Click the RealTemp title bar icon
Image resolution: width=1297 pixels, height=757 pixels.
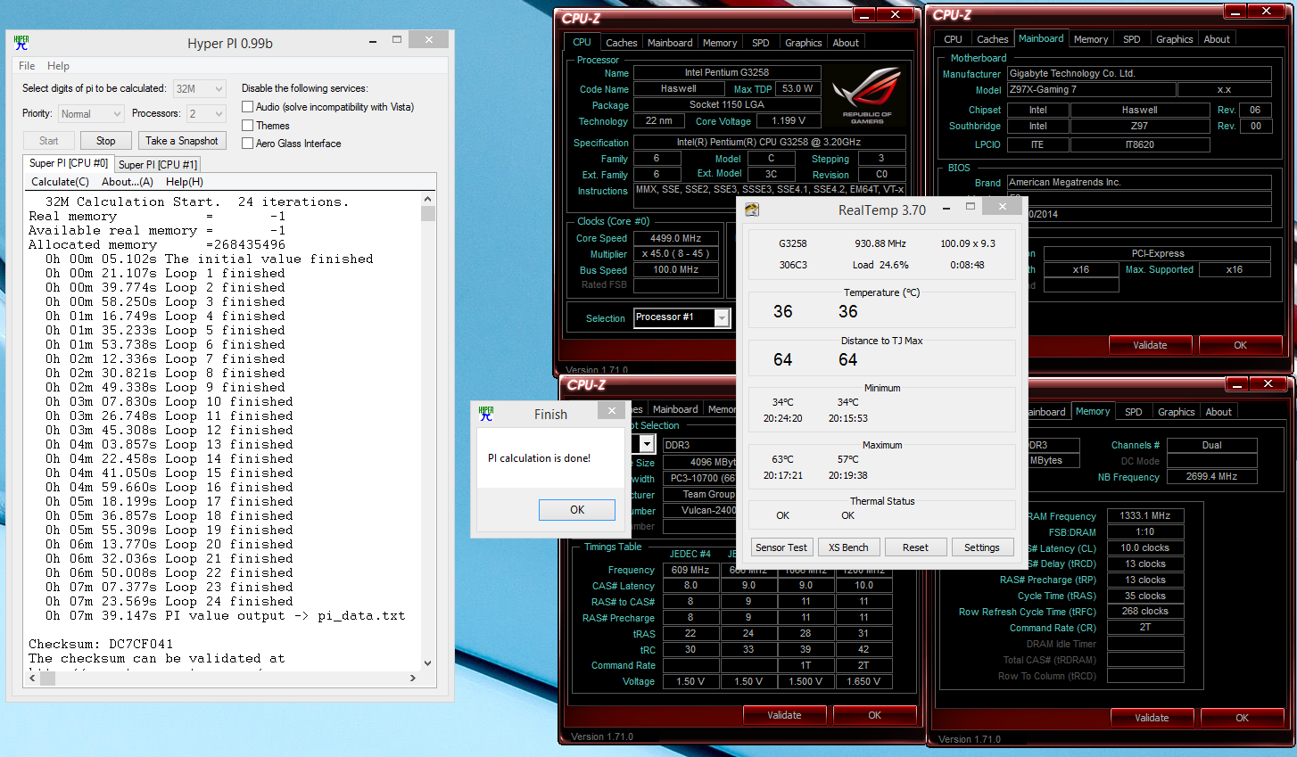(752, 210)
